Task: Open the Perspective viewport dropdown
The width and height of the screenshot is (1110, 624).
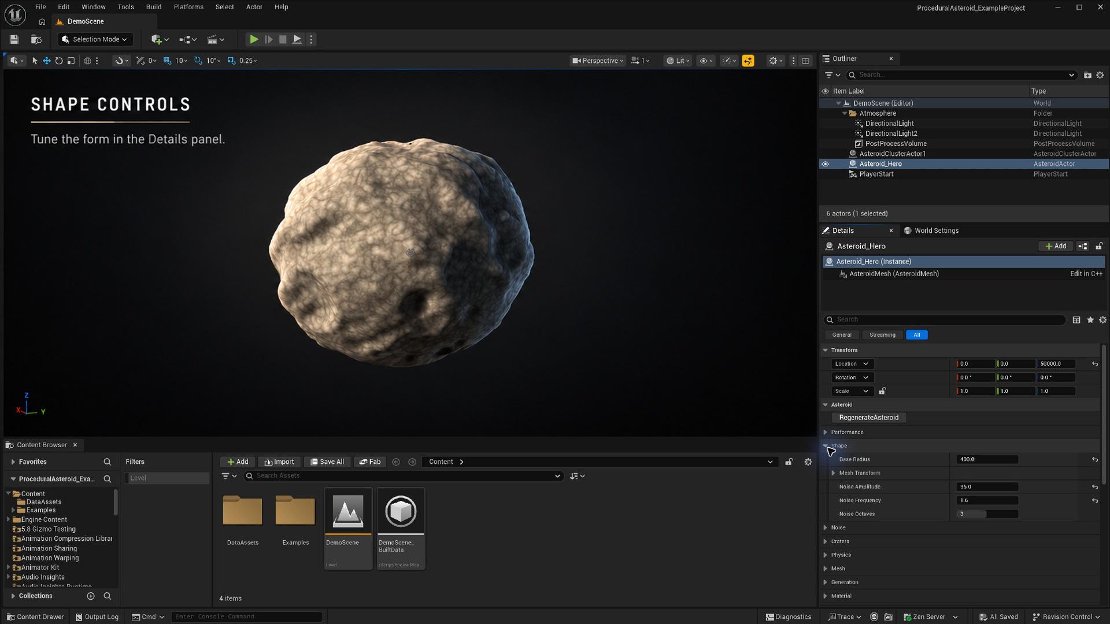Action: [x=598, y=61]
